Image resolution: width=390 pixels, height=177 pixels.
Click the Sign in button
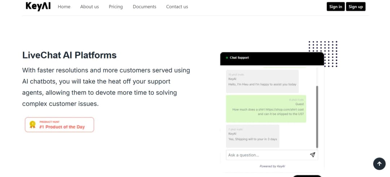tap(335, 7)
